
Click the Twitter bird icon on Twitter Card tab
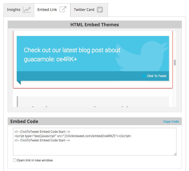tap(100, 10)
